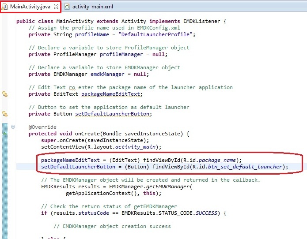307x239 pixels.
Task: Collapse the onCreate method fold toggle
Action: (x=13, y=127)
